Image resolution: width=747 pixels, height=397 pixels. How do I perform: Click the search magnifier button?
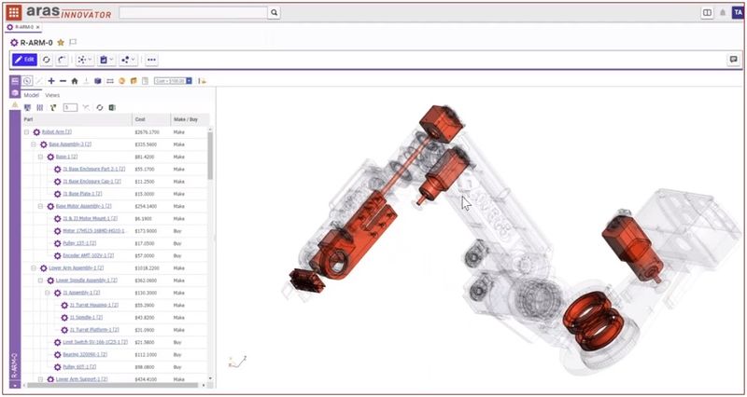pyautogui.click(x=274, y=13)
